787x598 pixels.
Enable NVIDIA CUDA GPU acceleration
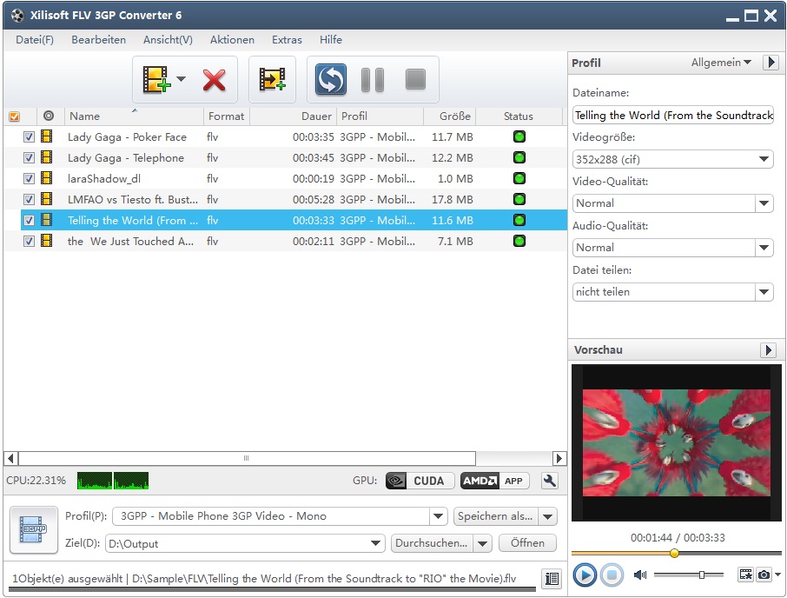click(x=420, y=481)
